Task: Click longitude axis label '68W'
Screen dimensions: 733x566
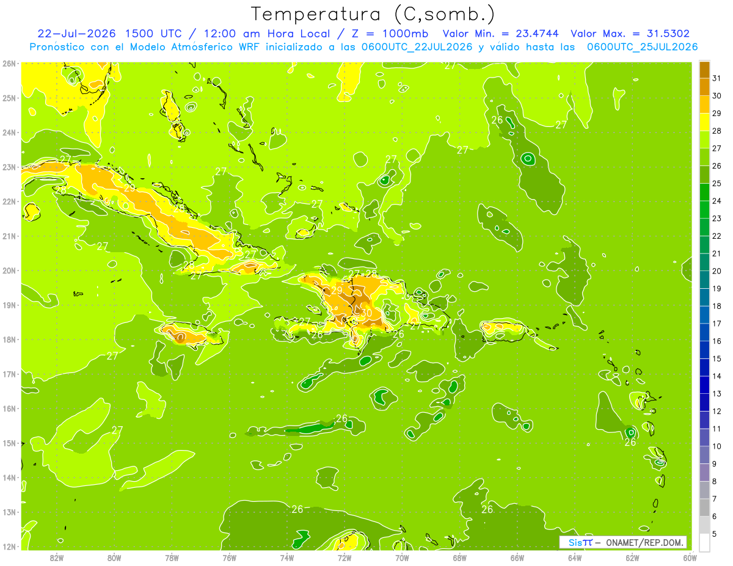Action: pyautogui.click(x=459, y=557)
